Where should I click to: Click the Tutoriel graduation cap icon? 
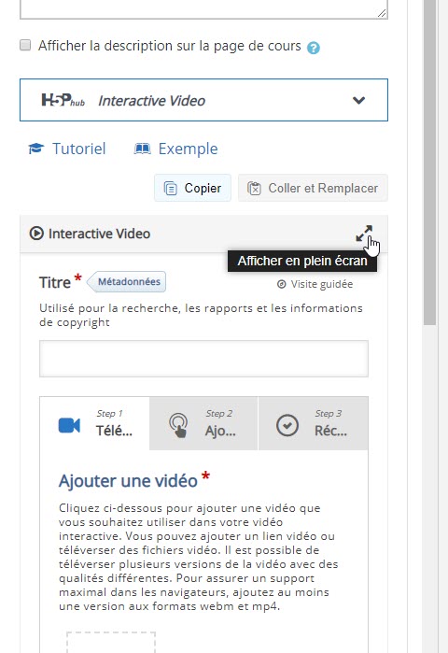(x=36, y=149)
